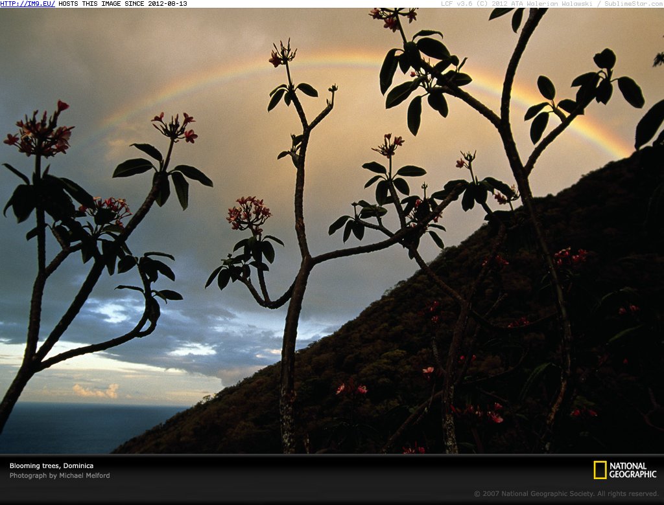This screenshot has width=664, height=505.
Task: Select the 'Blooming trees, Dominica' caption
Action: (x=52, y=466)
